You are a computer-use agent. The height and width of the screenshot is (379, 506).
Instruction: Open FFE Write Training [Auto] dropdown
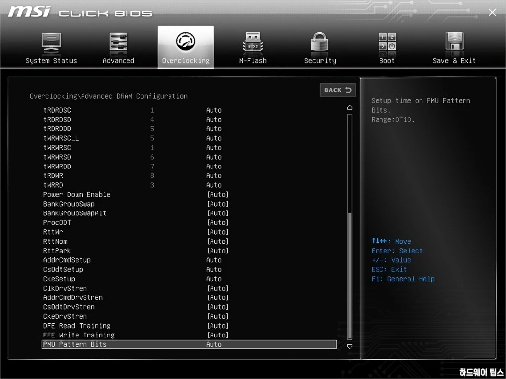217,335
